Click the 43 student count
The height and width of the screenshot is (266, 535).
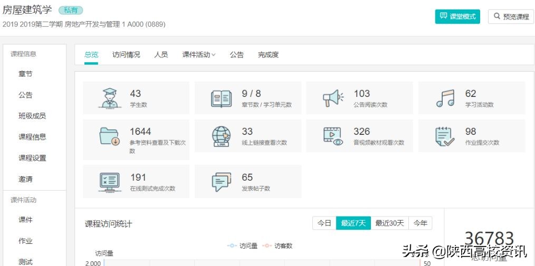136,94
